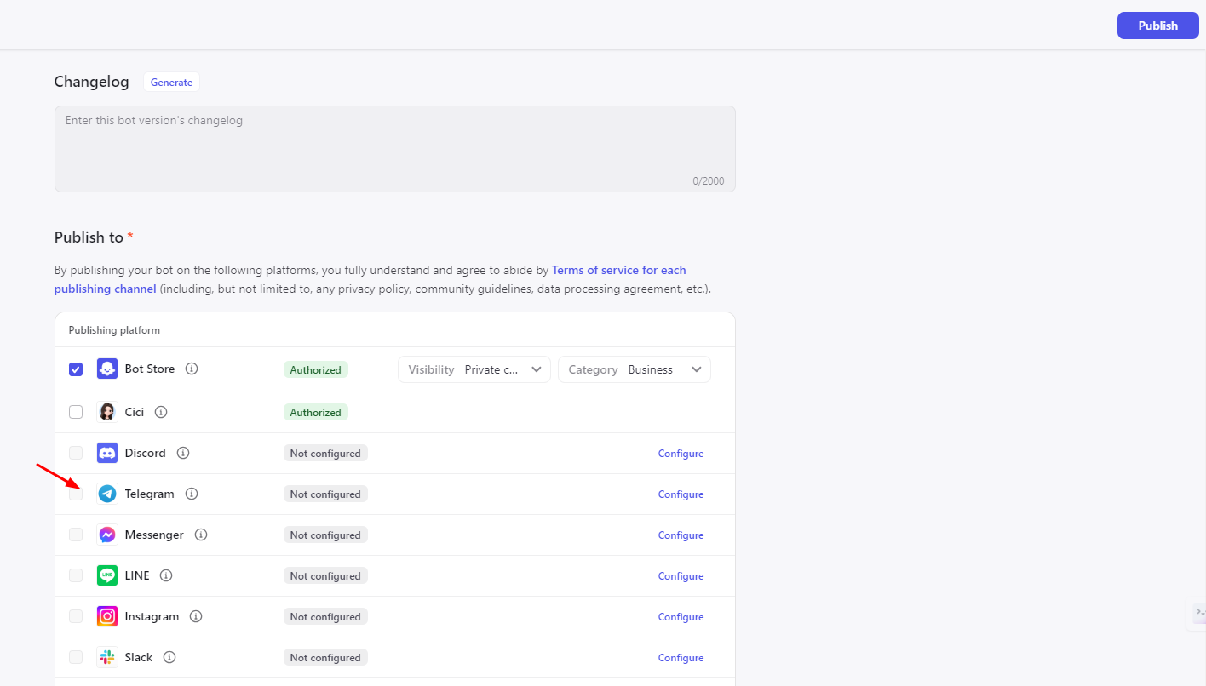
Task: Click the LINE logo icon
Action: coord(107,575)
